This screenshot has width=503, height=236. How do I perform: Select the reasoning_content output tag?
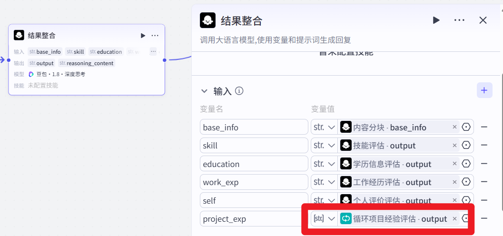tap(86, 63)
